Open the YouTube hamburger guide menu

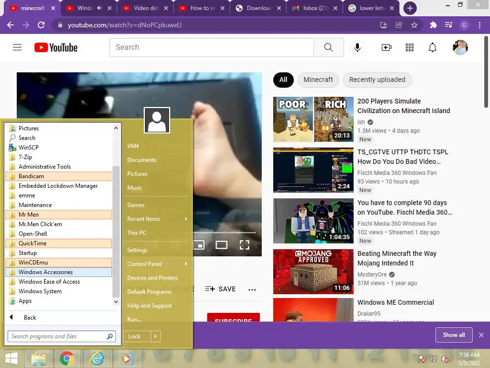pos(17,47)
